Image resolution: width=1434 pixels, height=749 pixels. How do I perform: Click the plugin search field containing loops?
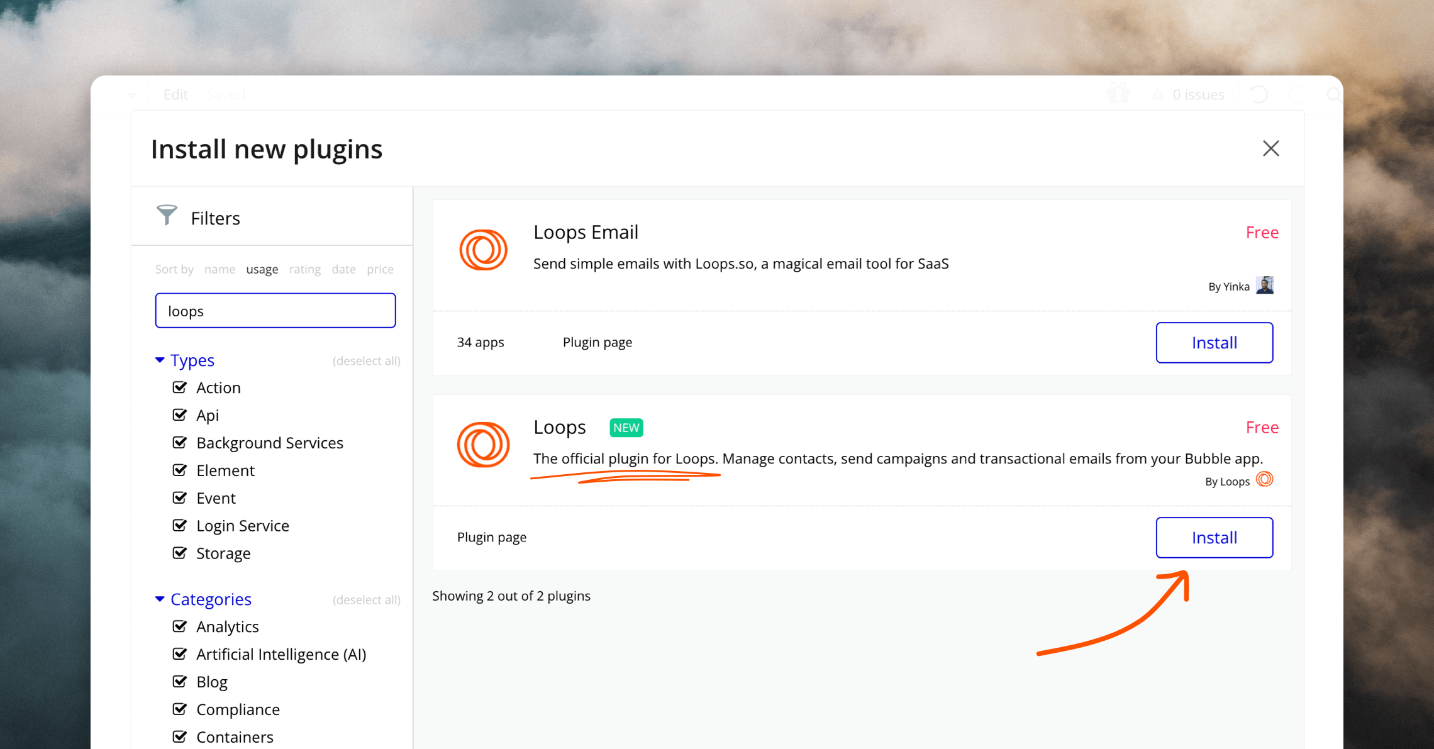275,311
